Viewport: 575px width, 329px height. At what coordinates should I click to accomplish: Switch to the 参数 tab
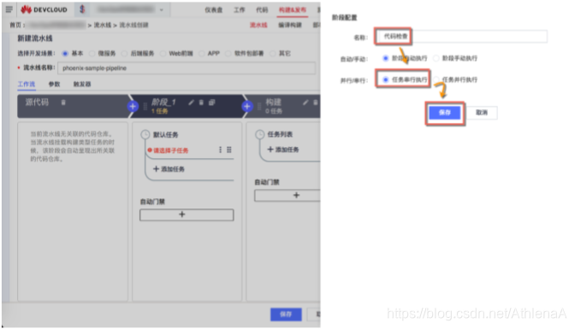pyautogui.click(x=54, y=85)
